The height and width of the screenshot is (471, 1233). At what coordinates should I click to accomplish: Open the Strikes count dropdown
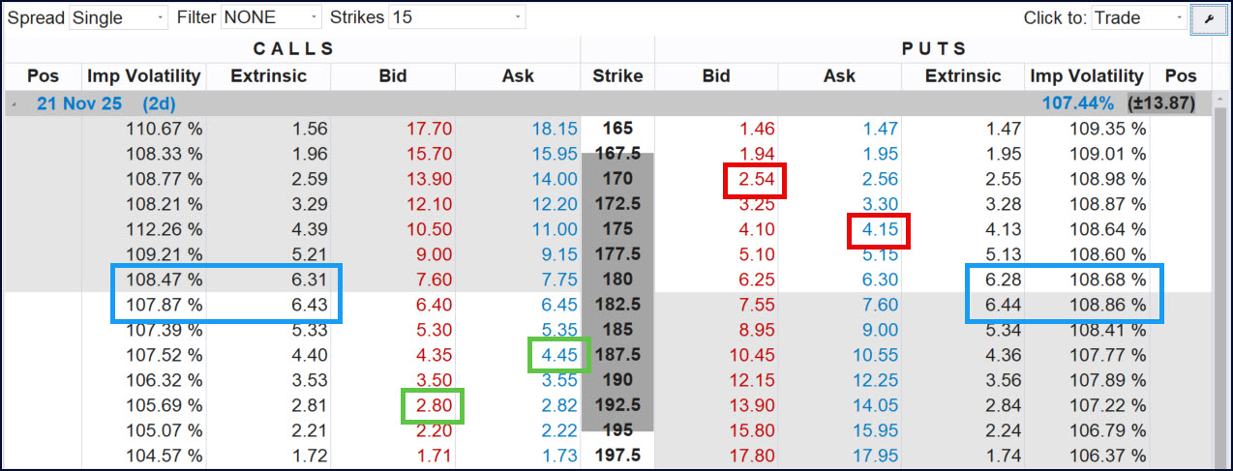(x=457, y=17)
